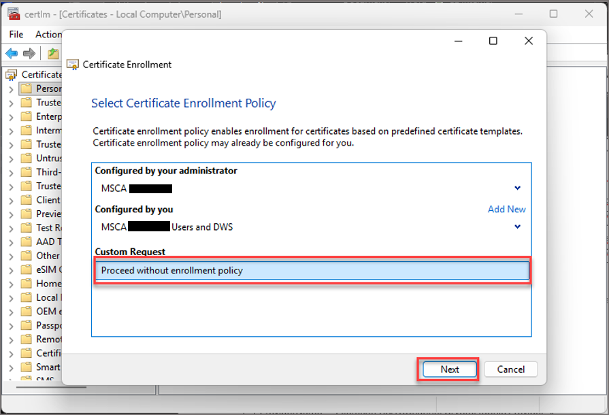Maximize the Certificate Enrollment dialog
Viewport: 609px width, 415px height.
tap(493, 41)
